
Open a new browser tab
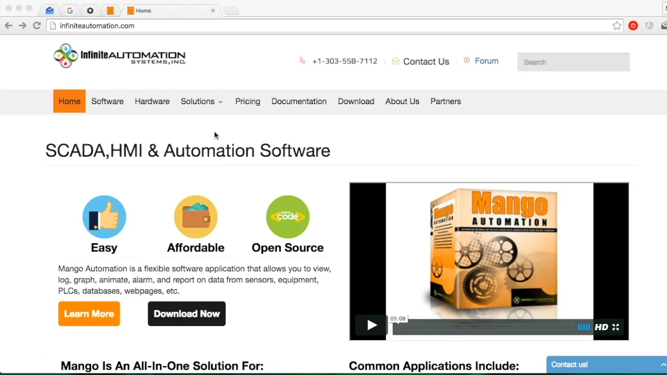point(231,11)
